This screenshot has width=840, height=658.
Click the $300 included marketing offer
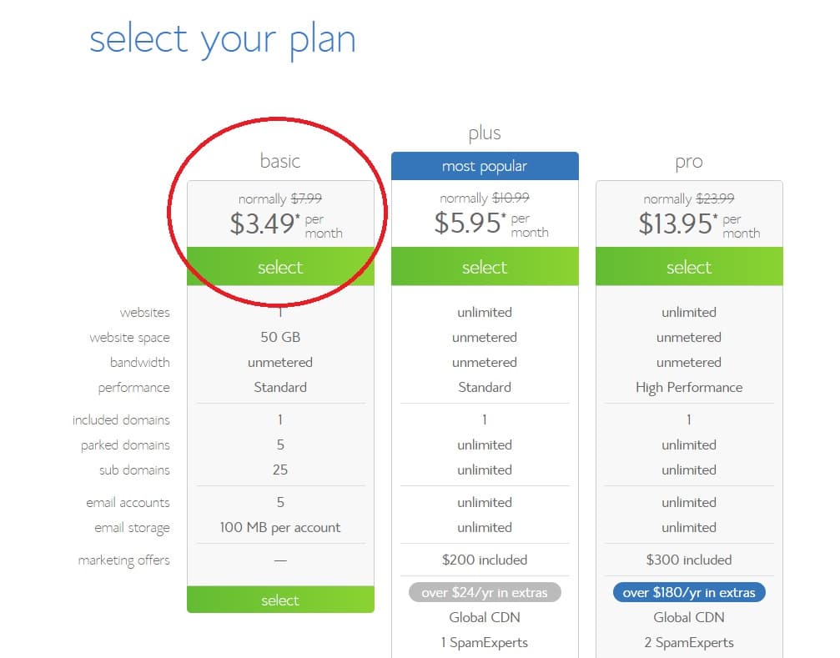689,560
